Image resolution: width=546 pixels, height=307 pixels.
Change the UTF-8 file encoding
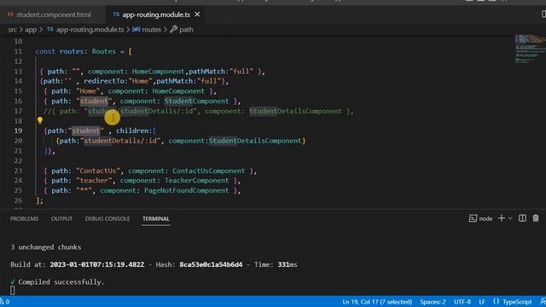tap(462, 302)
